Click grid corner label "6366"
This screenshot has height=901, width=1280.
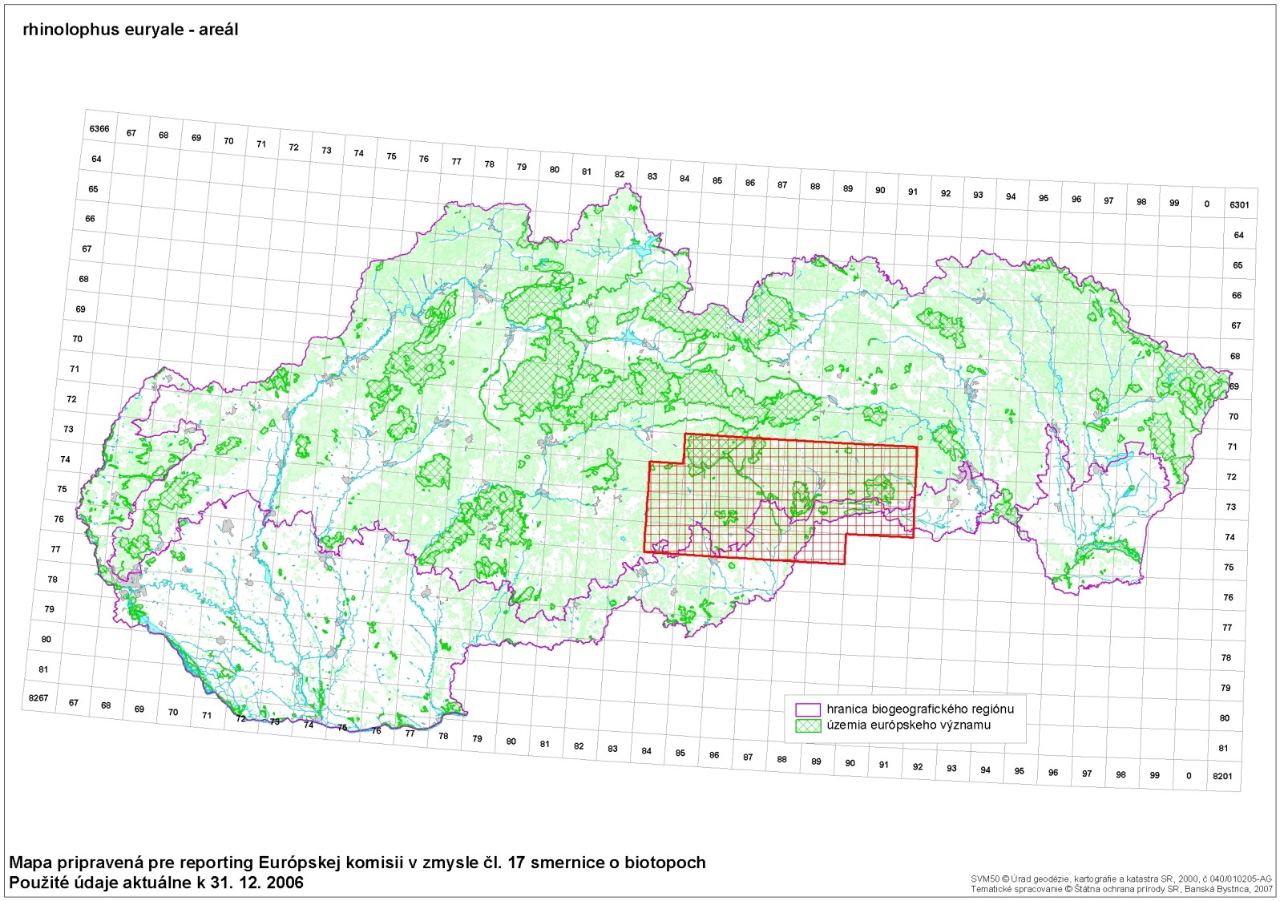(x=99, y=128)
